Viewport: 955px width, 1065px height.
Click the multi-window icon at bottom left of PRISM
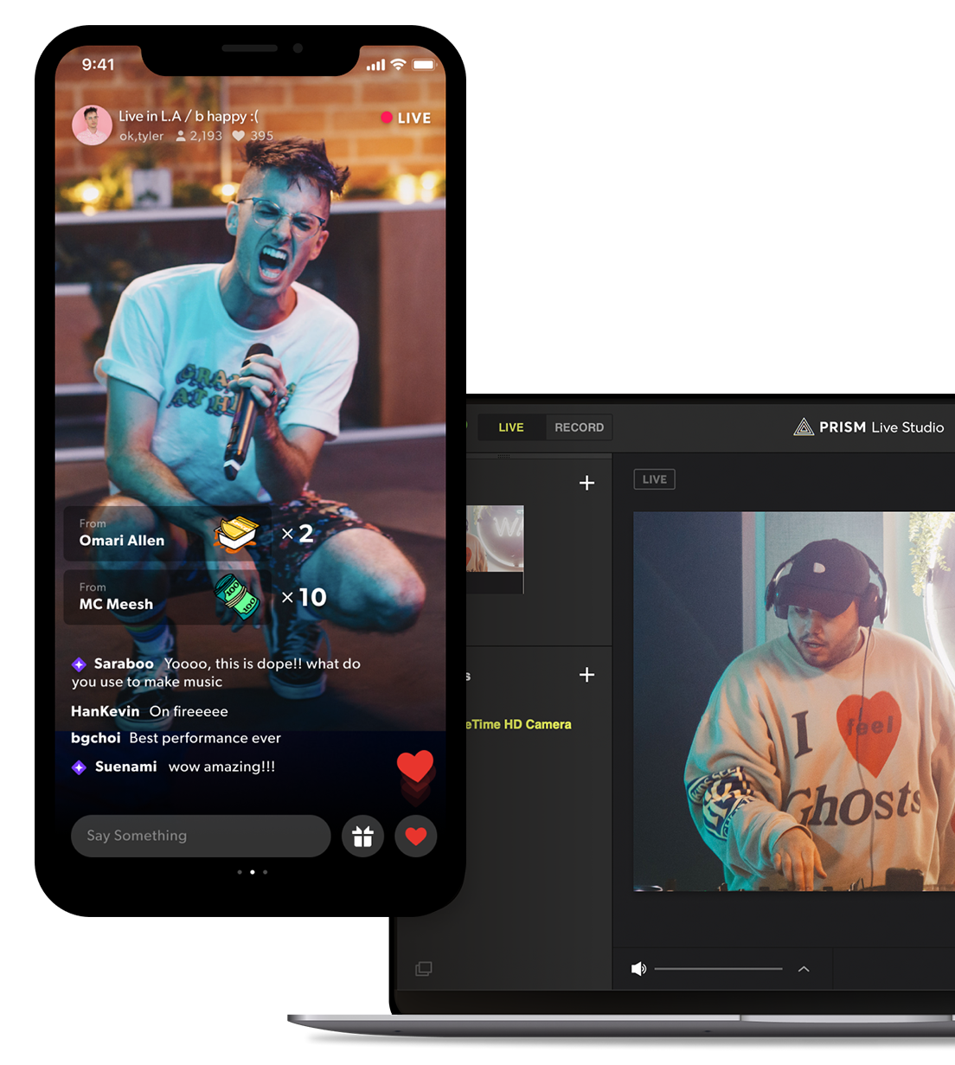coord(424,969)
